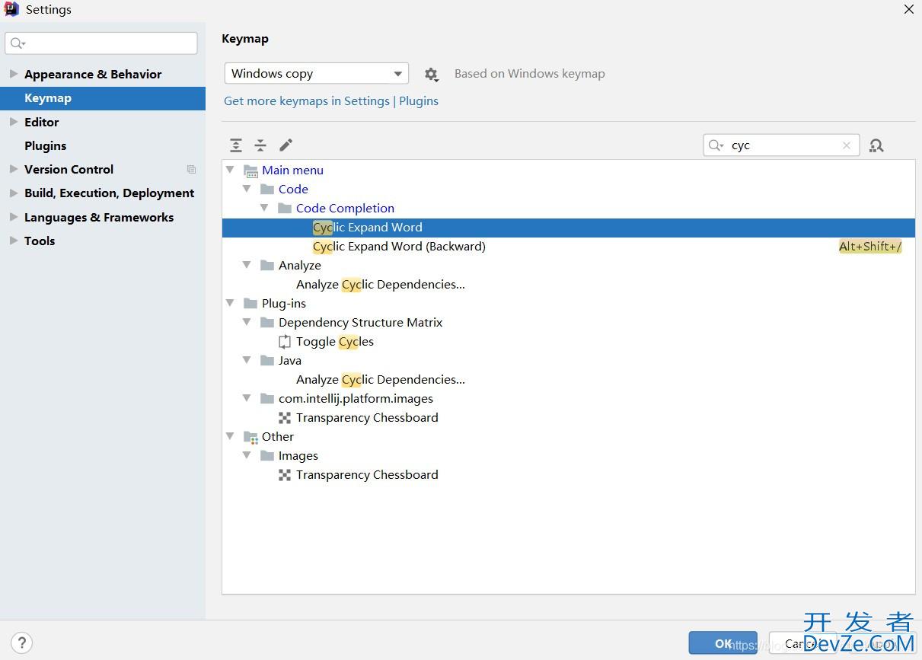
Task: Click the keymap filter field containing 'cyc'
Action: [781, 145]
